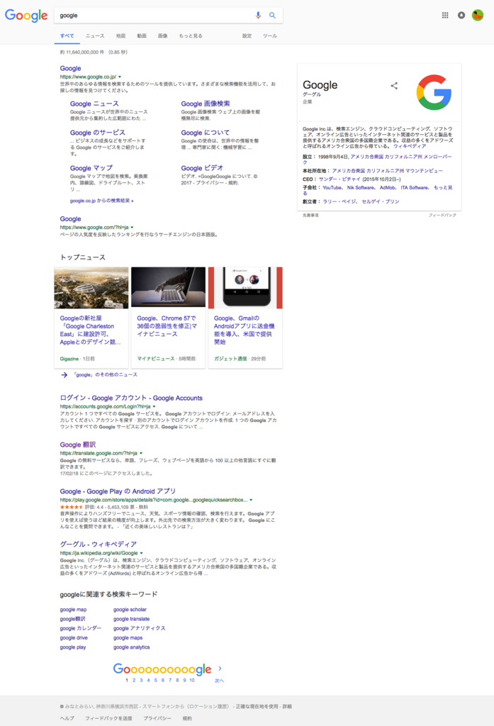This screenshot has width=494, height=726.
Task: Go to results page 10
Action: coord(191,681)
